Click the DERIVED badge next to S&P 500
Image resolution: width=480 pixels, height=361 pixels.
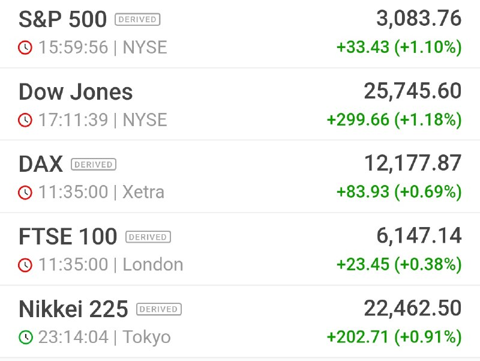[x=137, y=19]
